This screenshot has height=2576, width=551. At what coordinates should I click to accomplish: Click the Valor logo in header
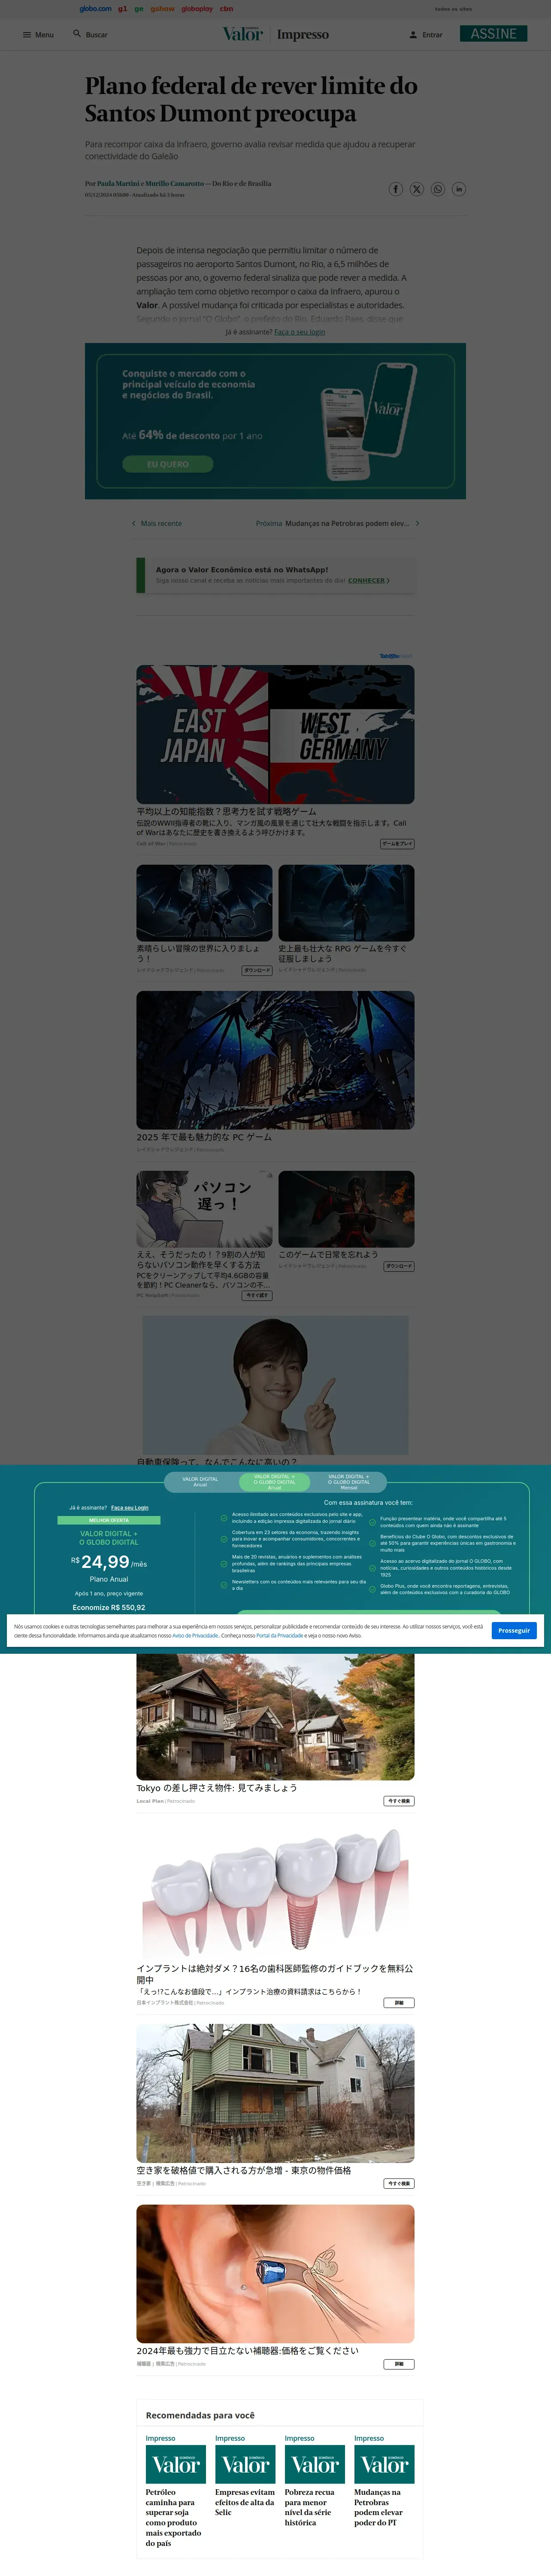pos(243,34)
